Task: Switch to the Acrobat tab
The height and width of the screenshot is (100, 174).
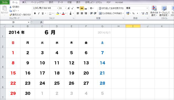Action: click(119, 2)
